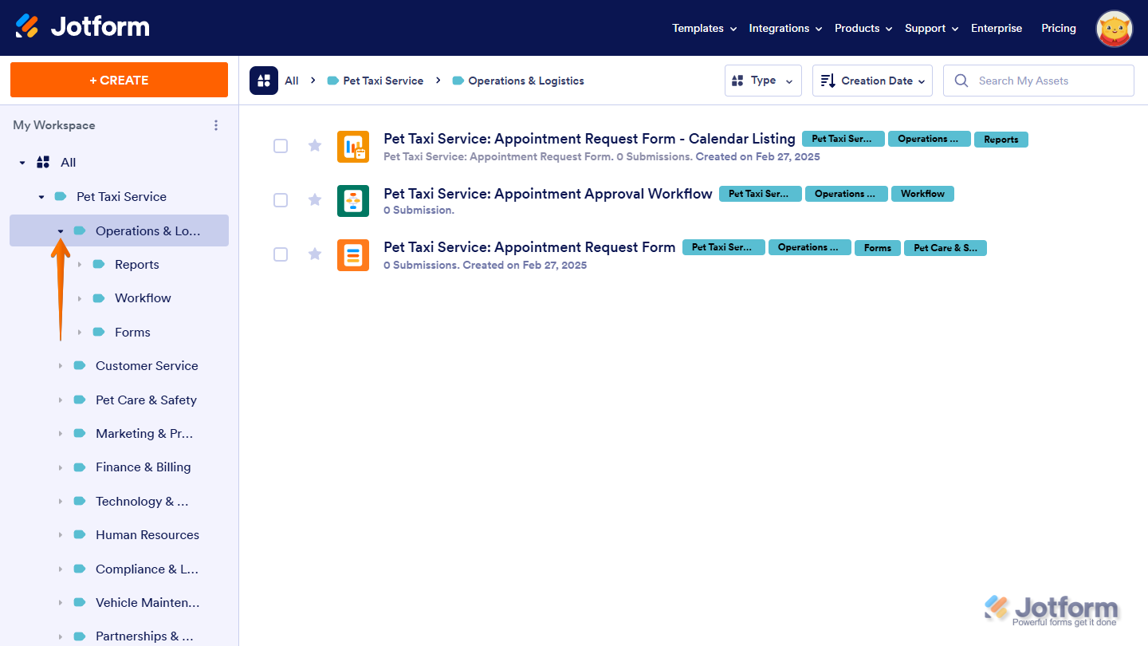This screenshot has height=646, width=1148.
Task: Star the Appointment Approval Workflow item
Action: pyautogui.click(x=315, y=199)
